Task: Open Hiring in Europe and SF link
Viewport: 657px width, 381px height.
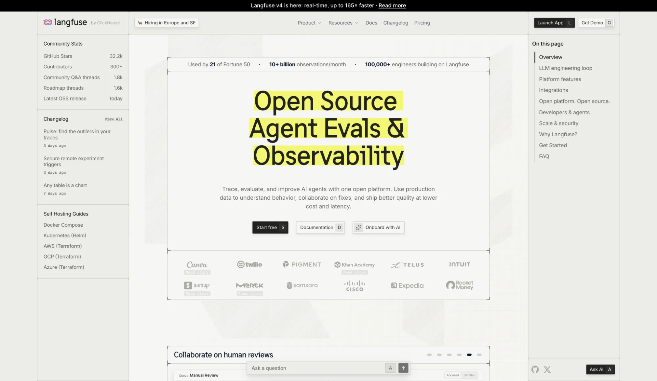Action: click(166, 23)
